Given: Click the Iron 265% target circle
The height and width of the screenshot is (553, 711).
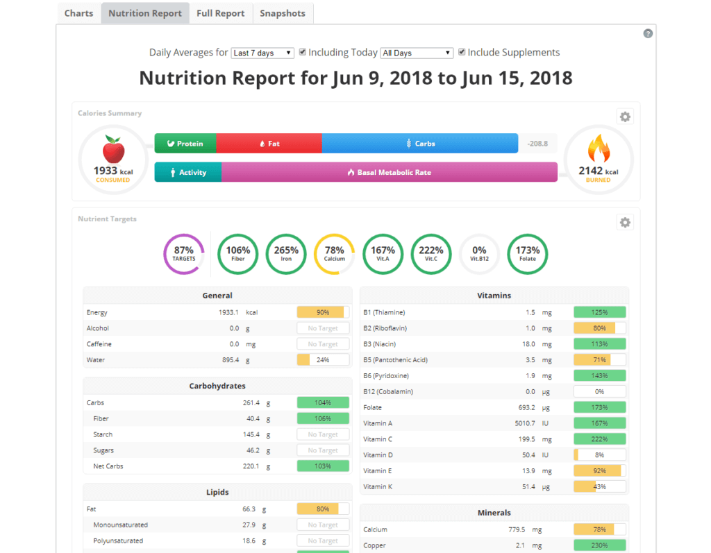Looking at the screenshot, I should [286, 254].
